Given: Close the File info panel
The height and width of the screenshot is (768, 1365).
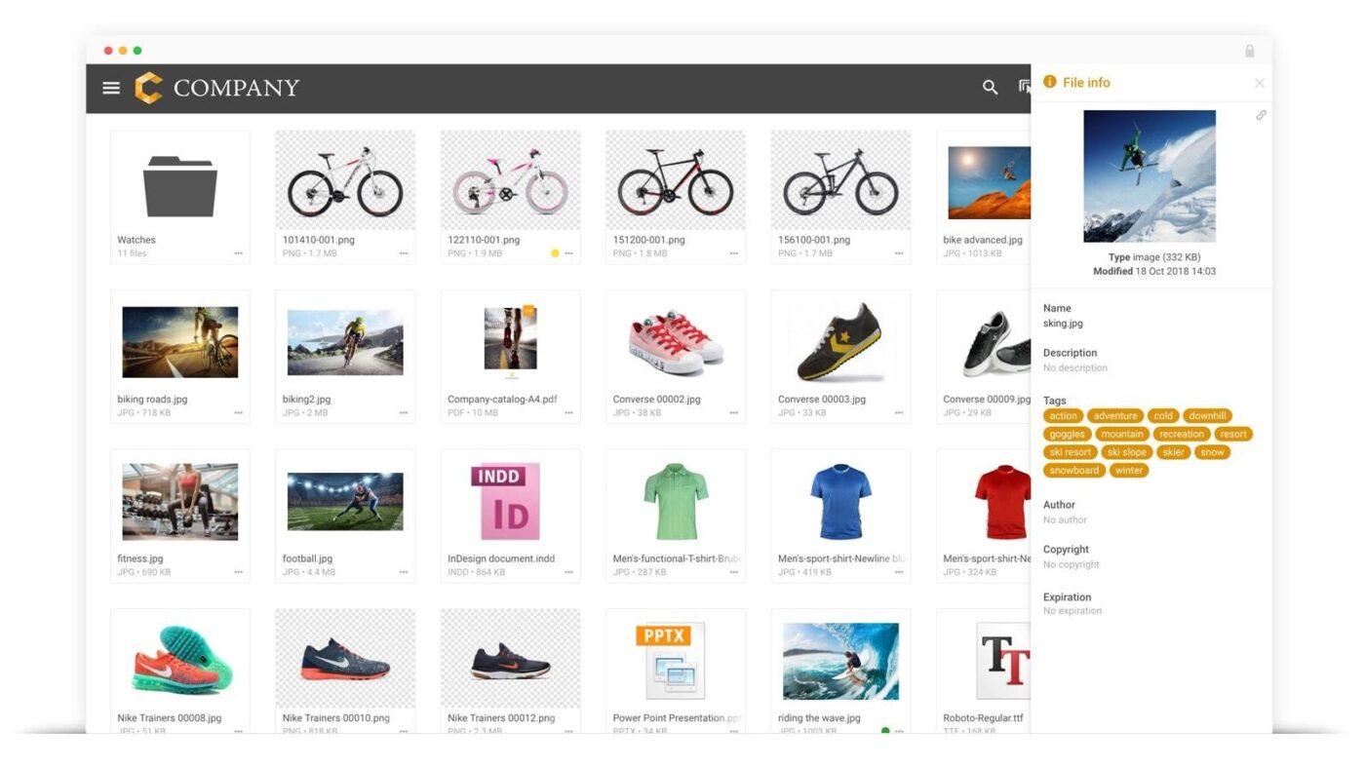Looking at the screenshot, I should point(1259,84).
